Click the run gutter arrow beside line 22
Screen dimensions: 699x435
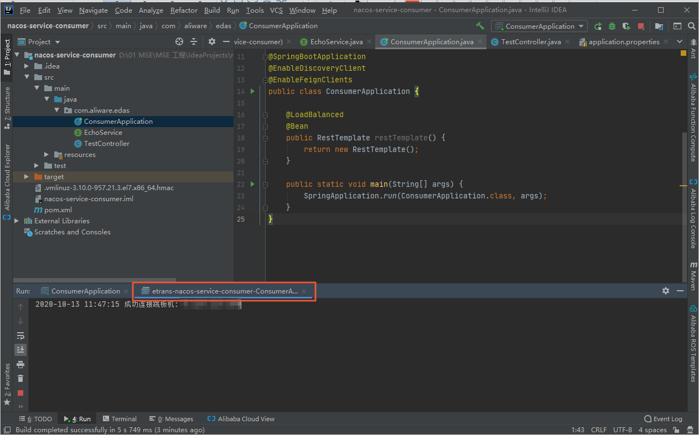(252, 184)
